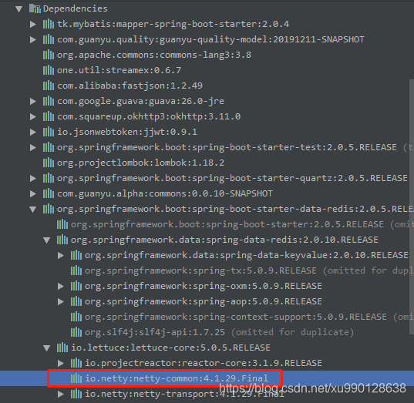Click library icon of fastjson
Screen dimensions: 414x403
pyautogui.click(x=49, y=86)
